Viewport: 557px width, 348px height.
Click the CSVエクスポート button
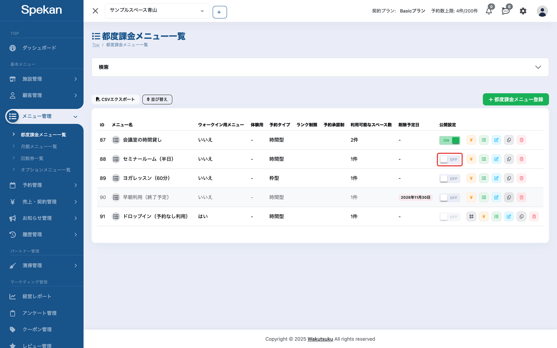[116, 100]
